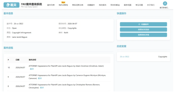Click the status value Open
This screenshot has width=177, height=95.
(x=14, y=28)
